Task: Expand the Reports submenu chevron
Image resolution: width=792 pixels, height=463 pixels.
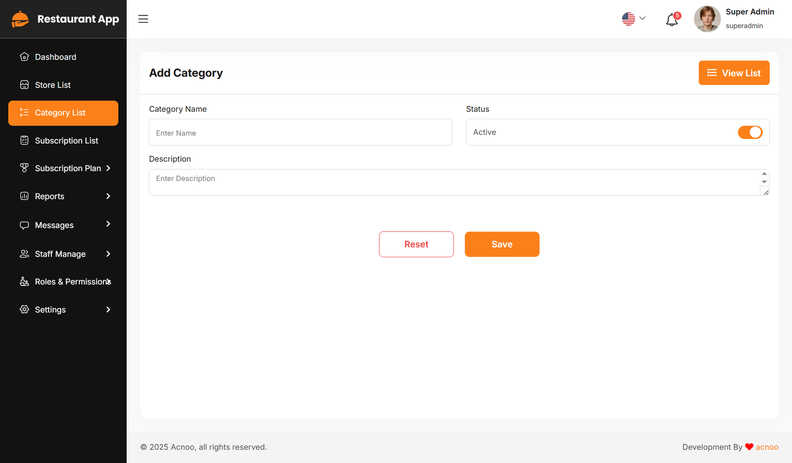Action: [x=108, y=196]
